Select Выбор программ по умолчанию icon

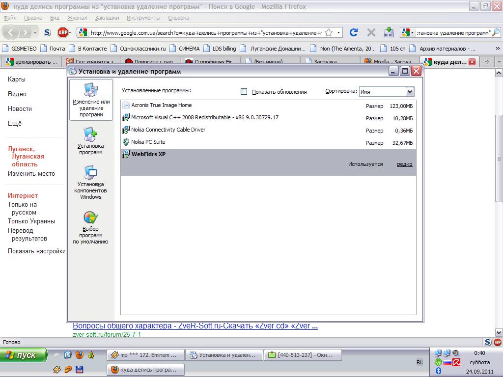[x=90, y=228]
